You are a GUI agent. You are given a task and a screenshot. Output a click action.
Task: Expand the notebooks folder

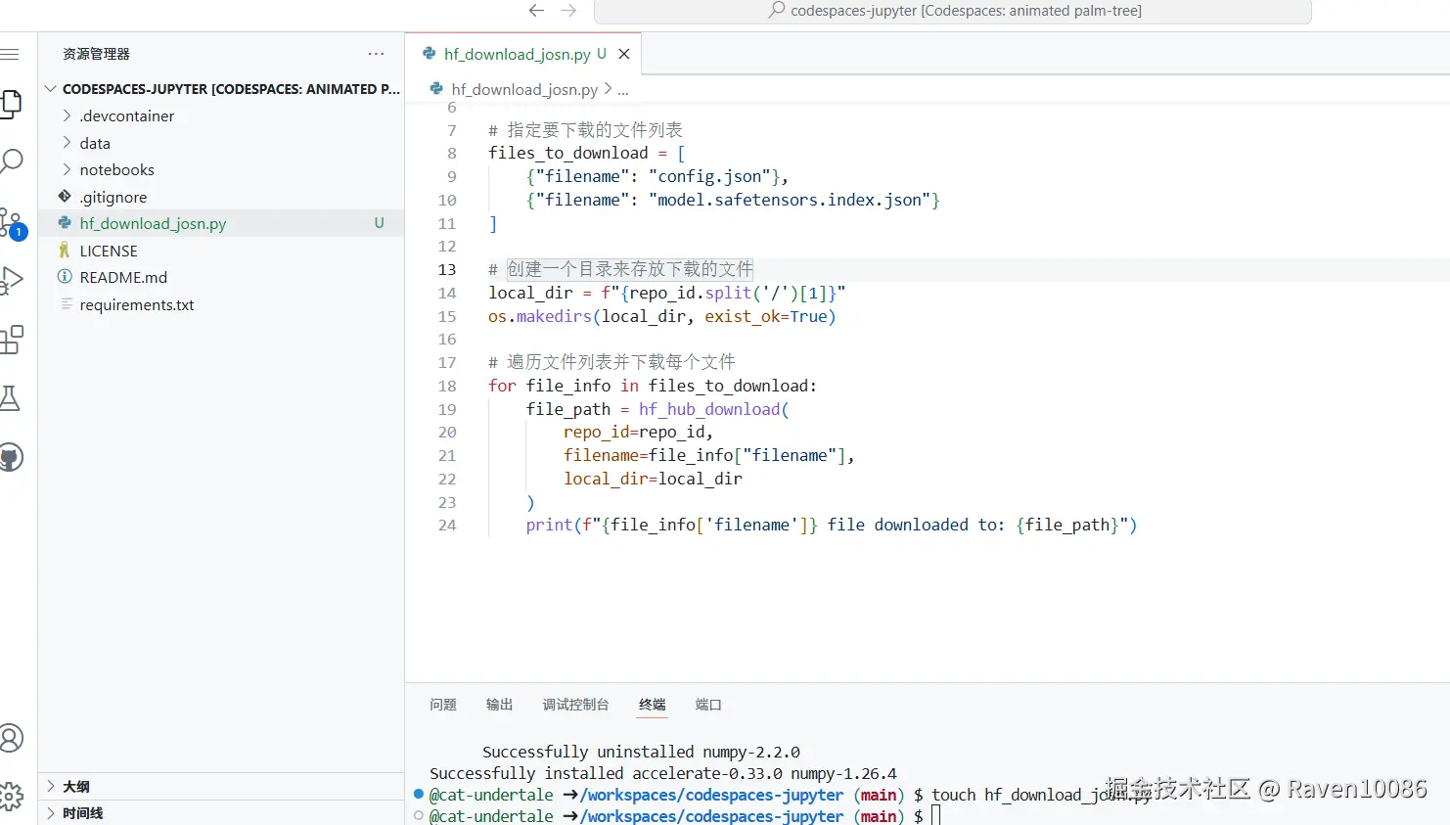coord(223,169)
